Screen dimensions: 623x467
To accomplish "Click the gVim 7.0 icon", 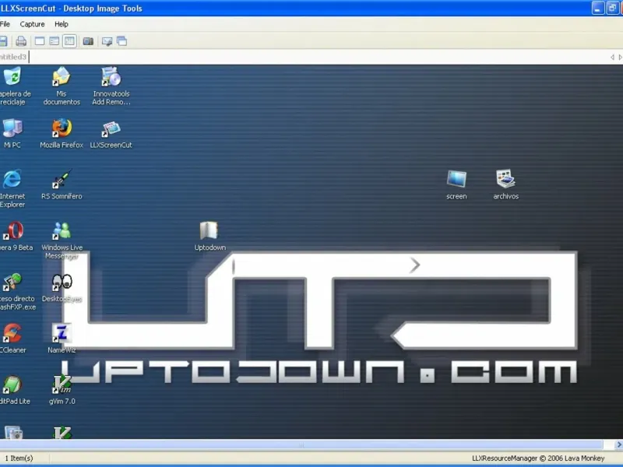I will 62,384.
